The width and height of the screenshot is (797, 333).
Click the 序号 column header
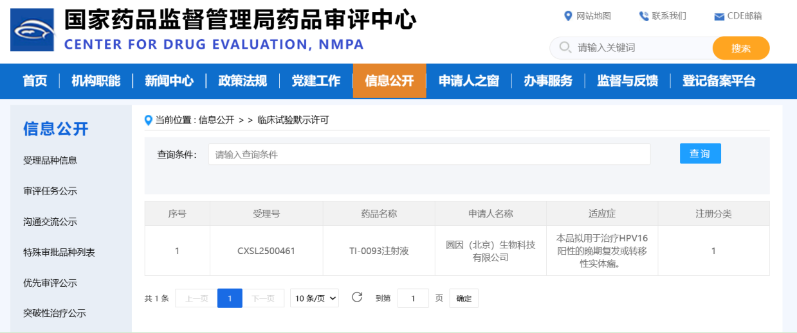click(177, 214)
